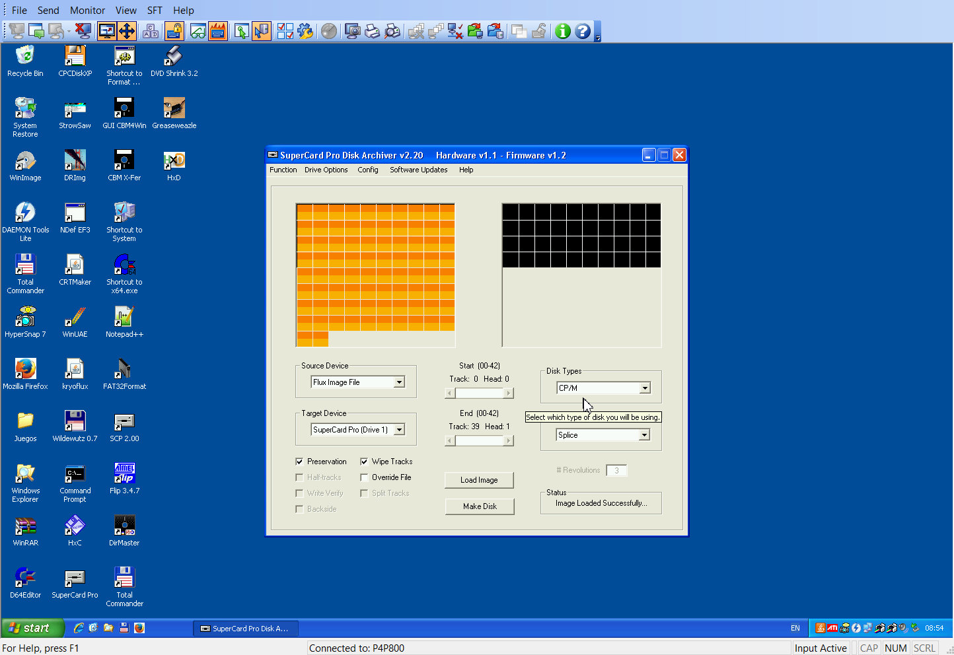The height and width of the screenshot is (655, 954).
Task: Click the disconnect red X monitor icon
Action: coord(83,31)
